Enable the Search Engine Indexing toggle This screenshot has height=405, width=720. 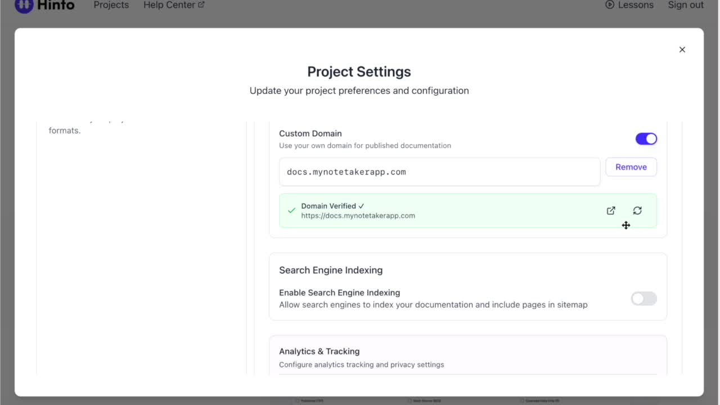tap(643, 299)
